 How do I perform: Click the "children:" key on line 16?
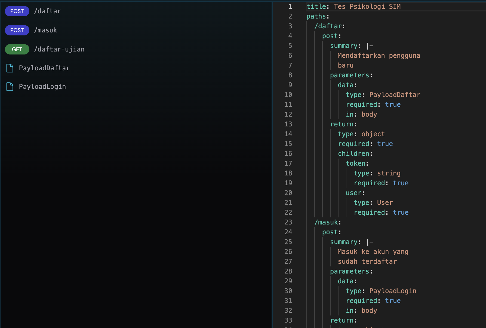(355, 154)
